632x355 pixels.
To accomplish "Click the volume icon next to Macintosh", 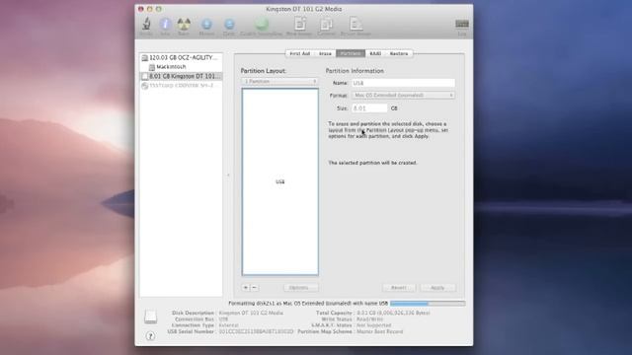I will [152, 67].
